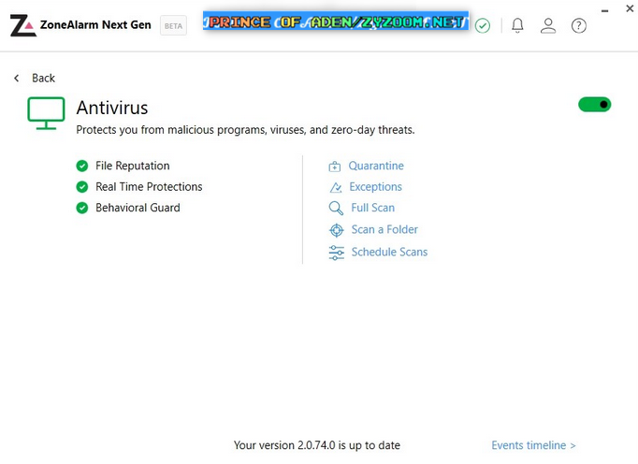Click the Quarantine medical kit icon
Screen dimensions: 638x464
tap(335, 167)
